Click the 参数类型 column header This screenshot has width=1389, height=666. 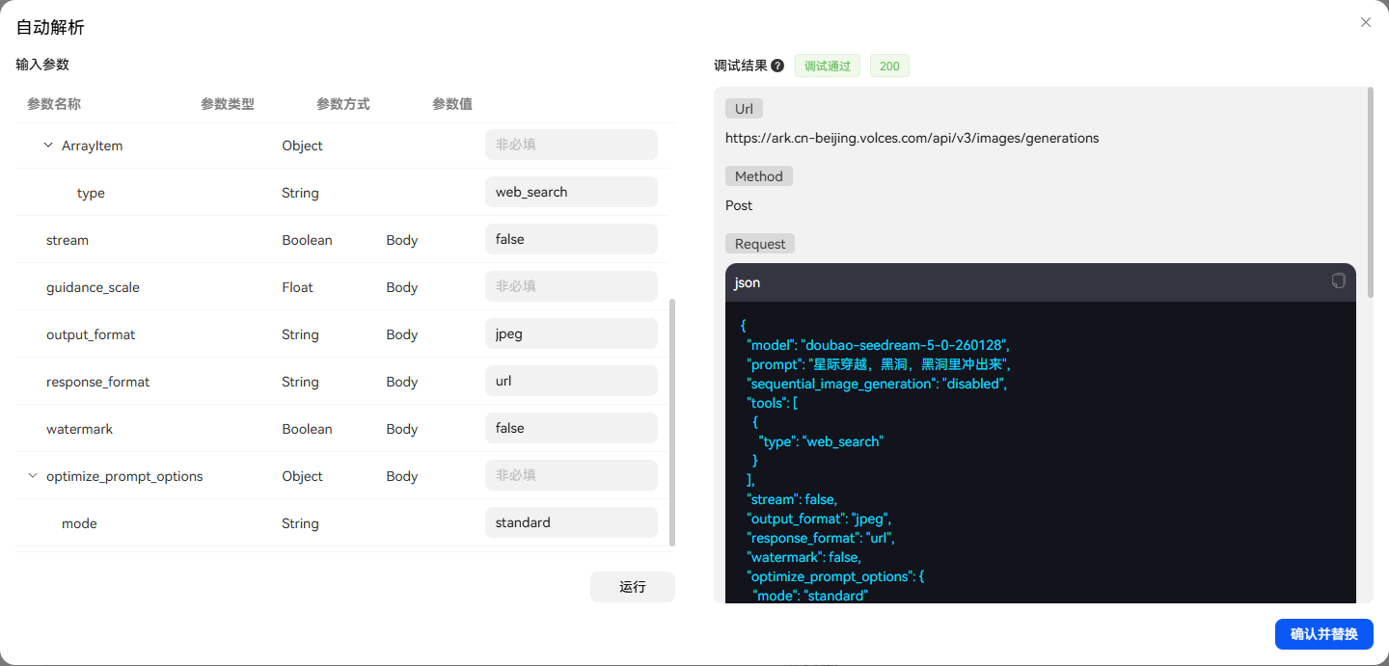tap(228, 103)
